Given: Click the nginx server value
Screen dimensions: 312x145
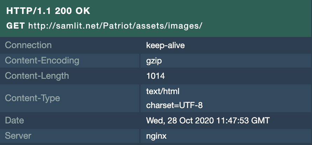Looking at the screenshot, I should (x=156, y=136).
